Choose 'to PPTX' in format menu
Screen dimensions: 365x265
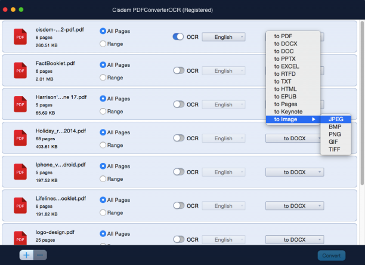(x=293, y=58)
